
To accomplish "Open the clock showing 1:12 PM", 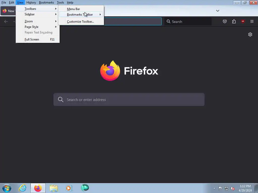I will (x=245, y=188).
